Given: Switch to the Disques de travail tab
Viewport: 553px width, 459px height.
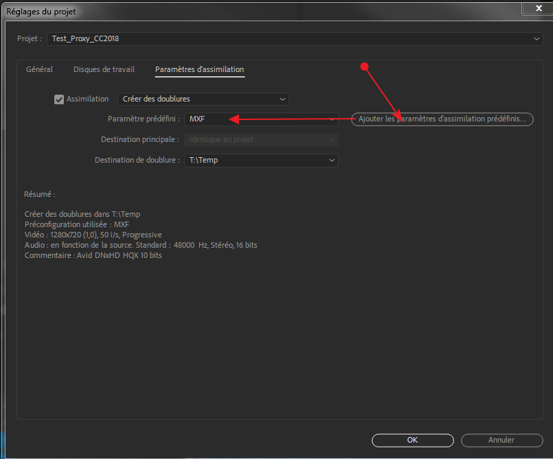Looking at the screenshot, I should pos(104,69).
